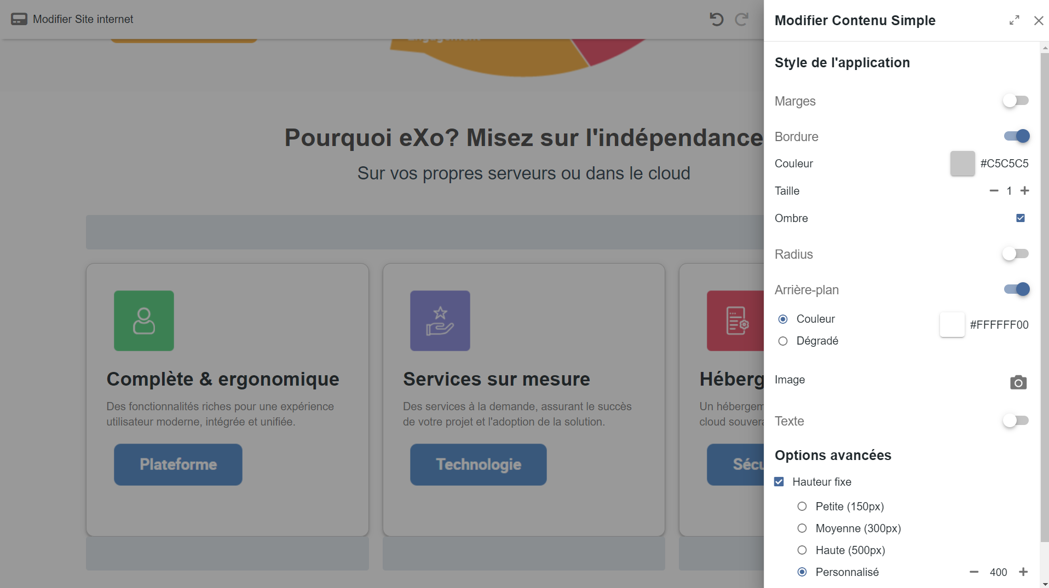The width and height of the screenshot is (1049, 588).
Task: Decrease Personnalisé height with minus button
Action: click(x=974, y=572)
